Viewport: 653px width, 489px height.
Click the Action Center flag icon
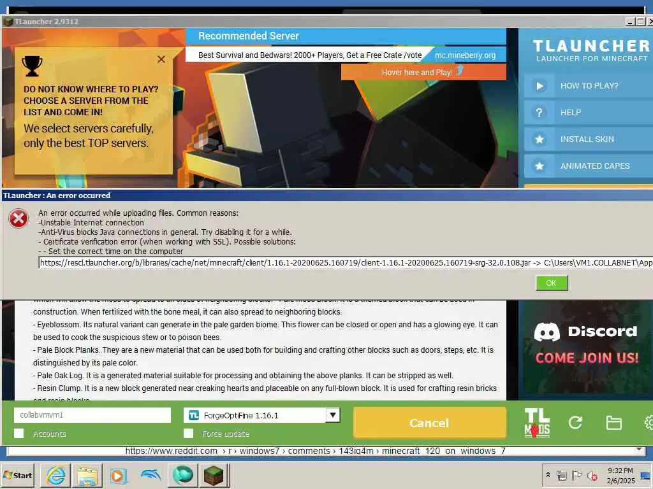(x=576, y=475)
